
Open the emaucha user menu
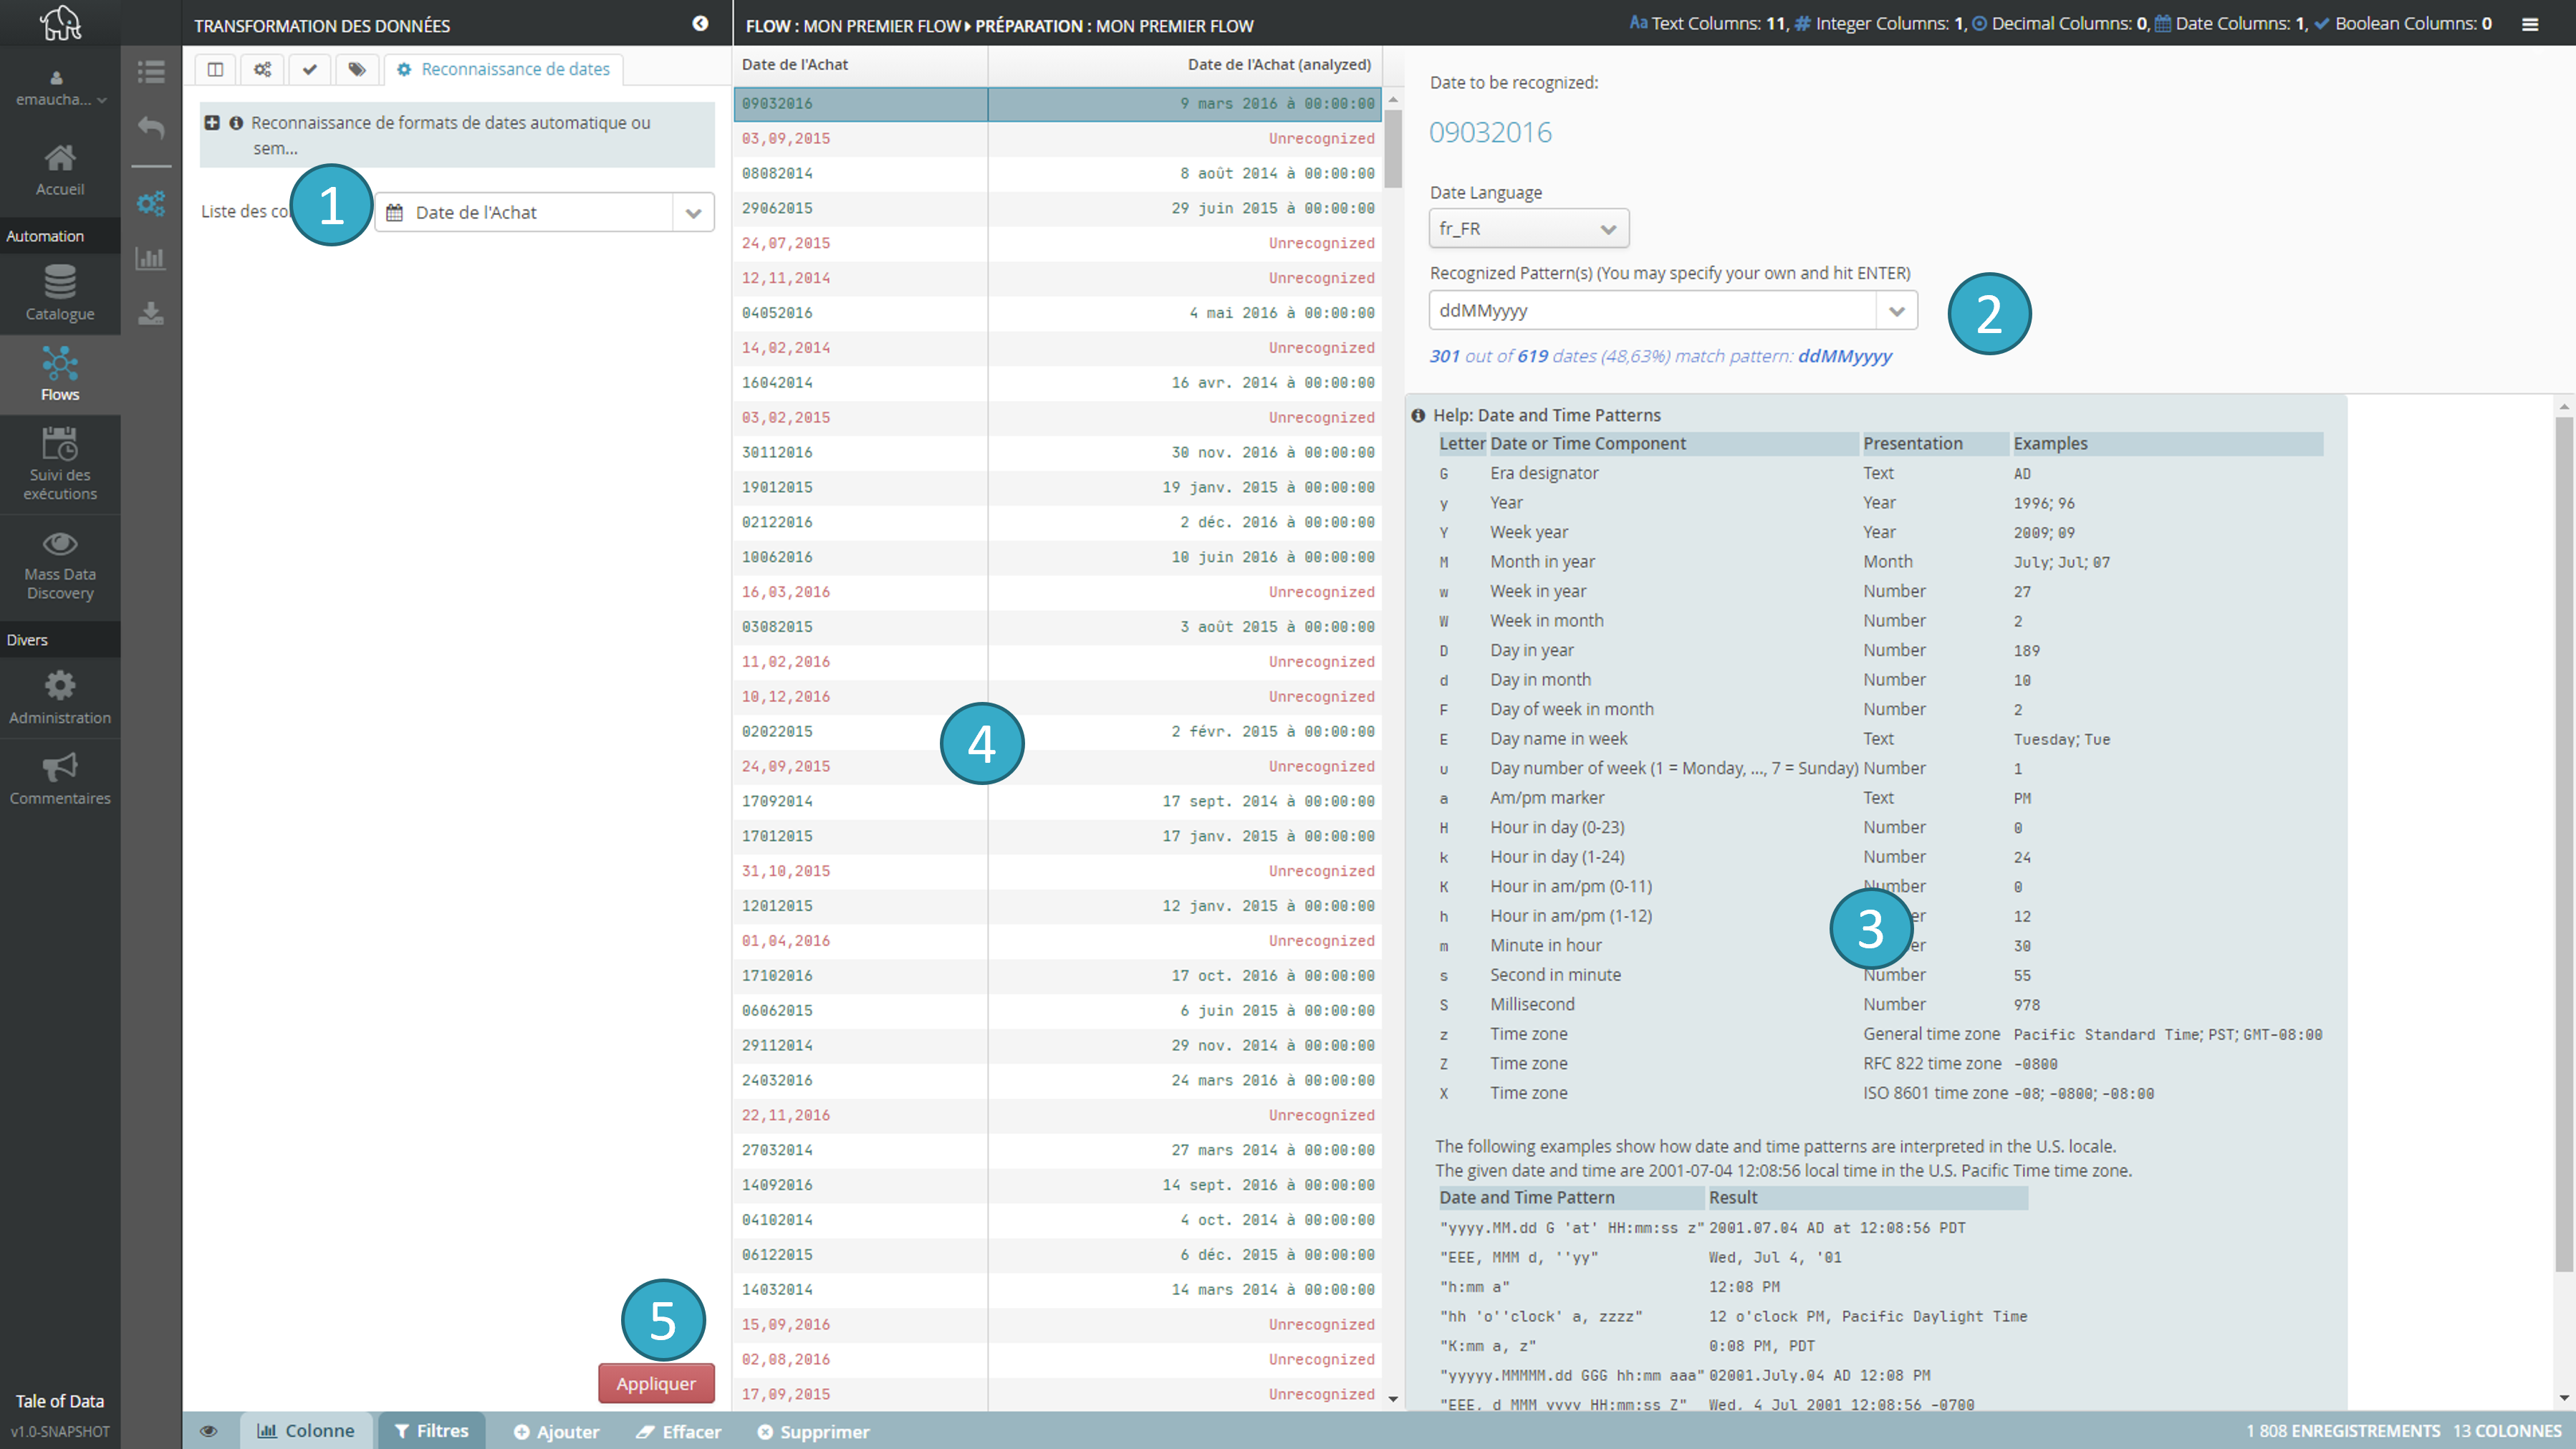pyautogui.click(x=60, y=89)
